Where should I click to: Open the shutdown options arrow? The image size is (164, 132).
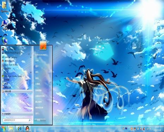[44, 120]
